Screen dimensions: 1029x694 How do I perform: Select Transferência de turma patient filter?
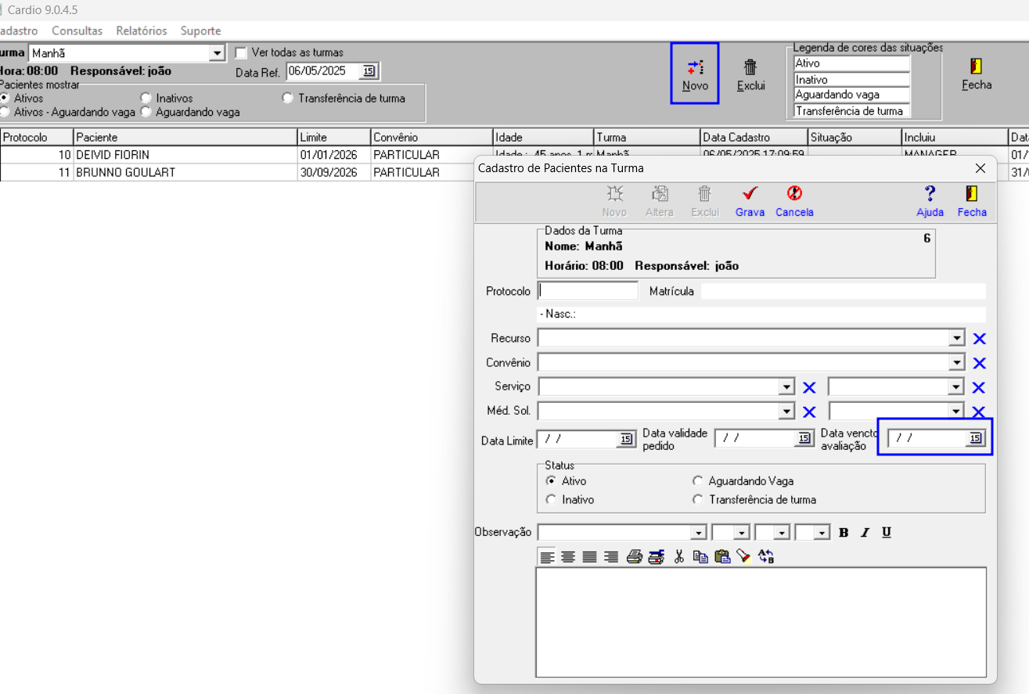288,98
